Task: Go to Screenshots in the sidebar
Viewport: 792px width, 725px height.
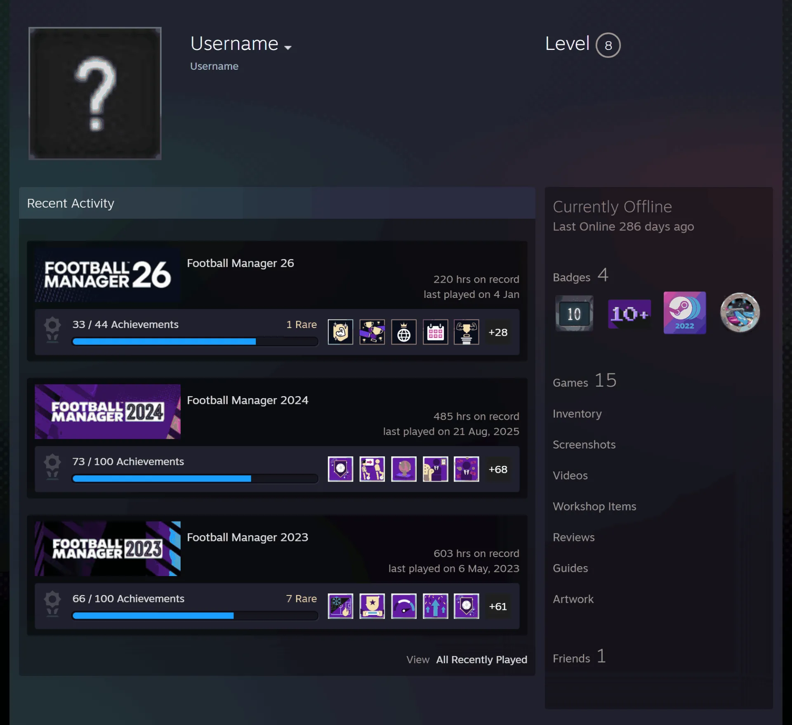Action: point(584,444)
